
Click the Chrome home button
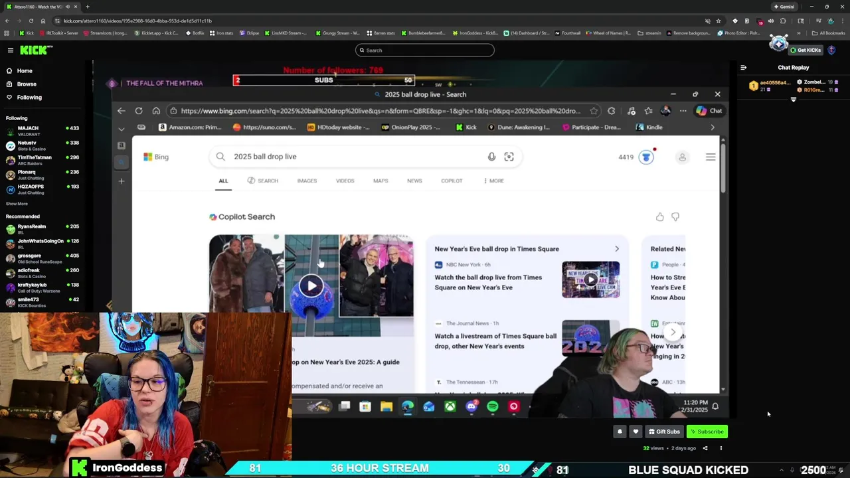tap(43, 21)
